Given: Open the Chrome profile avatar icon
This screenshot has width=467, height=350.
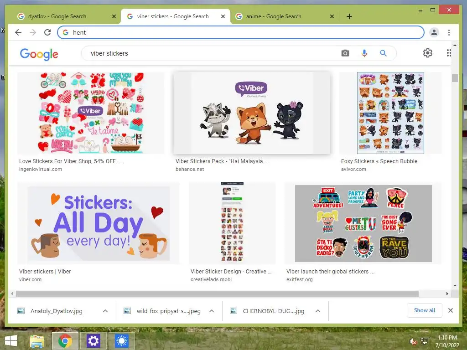Looking at the screenshot, I should (x=434, y=32).
